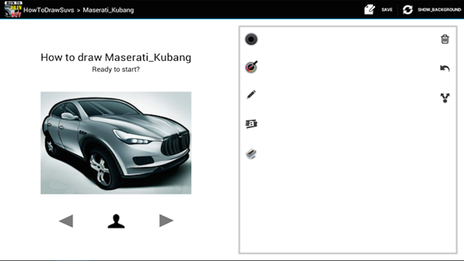Save the drawing via SAVE label
The width and height of the screenshot is (464, 261).
(x=387, y=10)
